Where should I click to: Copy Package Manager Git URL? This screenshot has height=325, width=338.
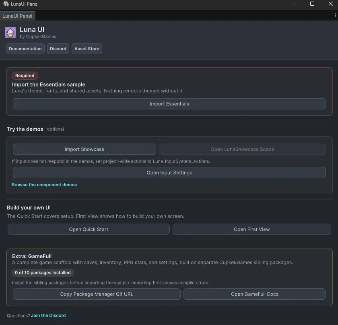coord(97,294)
